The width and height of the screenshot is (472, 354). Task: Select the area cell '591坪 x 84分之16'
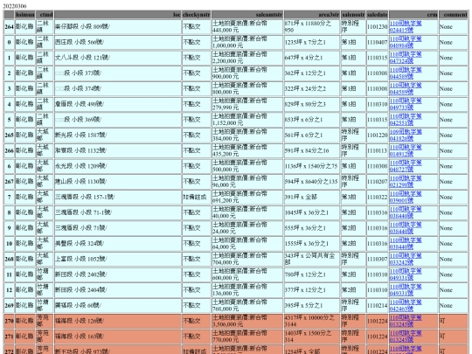[312, 150]
